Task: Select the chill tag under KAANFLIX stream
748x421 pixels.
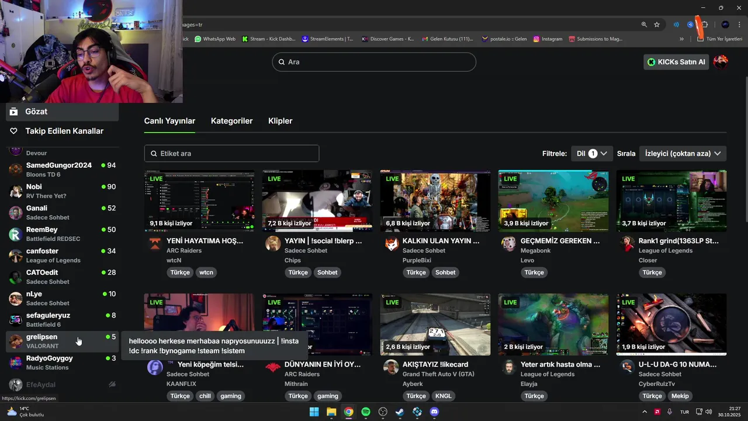Action: [x=205, y=396]
